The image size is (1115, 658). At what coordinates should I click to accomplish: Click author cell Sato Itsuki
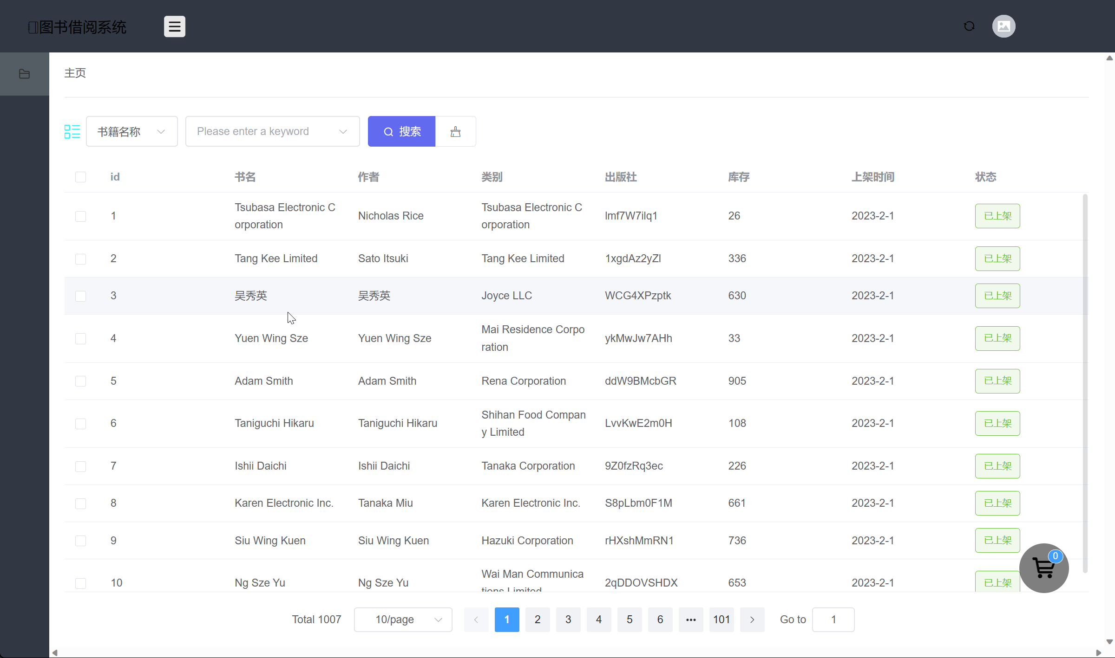click(x=383, y=258)
